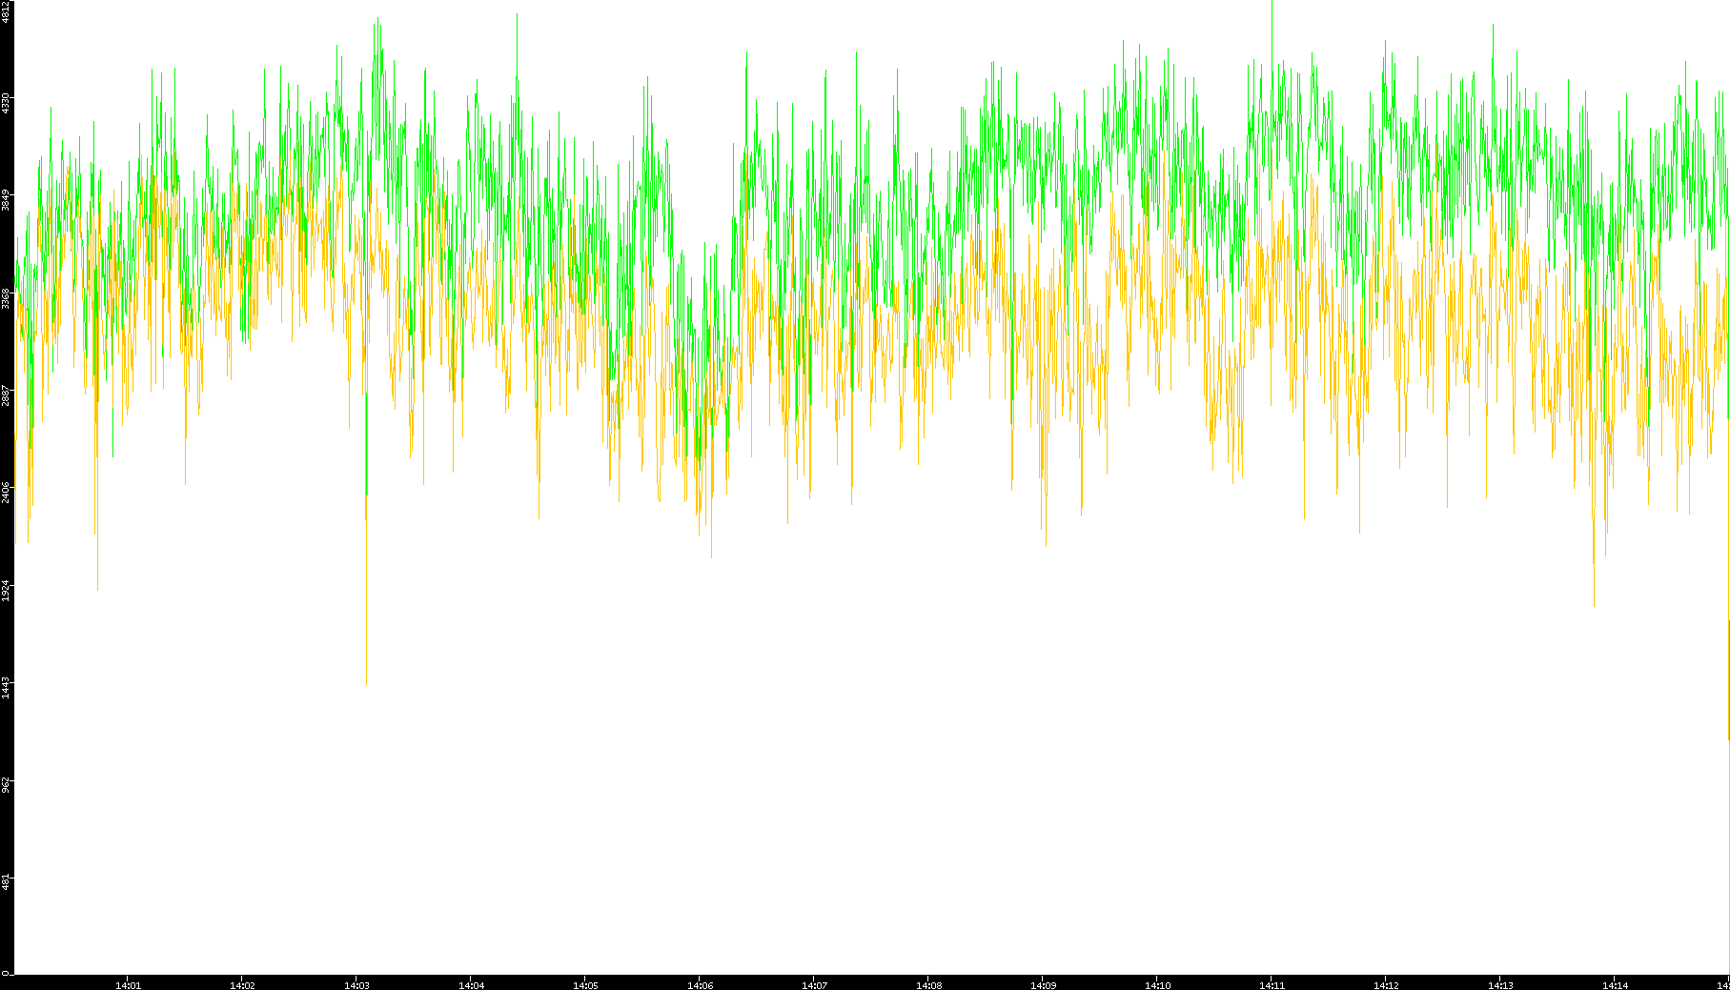Click the 14:05 time marker
Screen dimensions: 1730x990
click(585, 984)
